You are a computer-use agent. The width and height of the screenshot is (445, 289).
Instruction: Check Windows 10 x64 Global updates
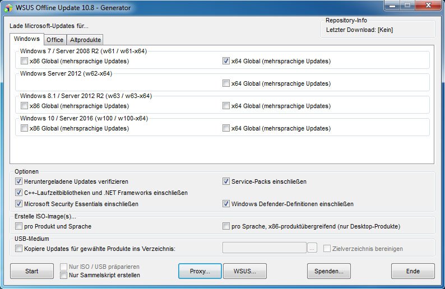(226, 128)
